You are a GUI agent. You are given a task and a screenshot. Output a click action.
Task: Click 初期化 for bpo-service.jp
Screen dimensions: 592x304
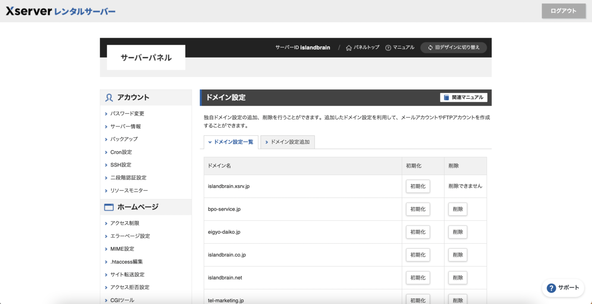tap(418, 209)
